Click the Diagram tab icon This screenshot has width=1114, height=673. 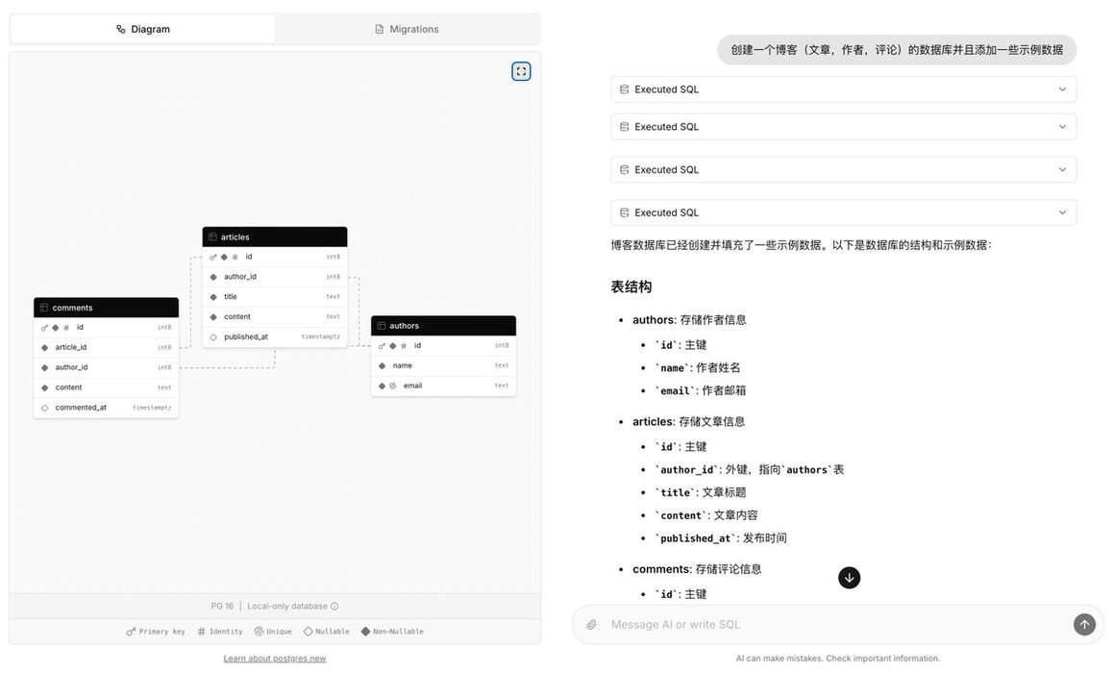pyautogui.click(x=121, y=29)
